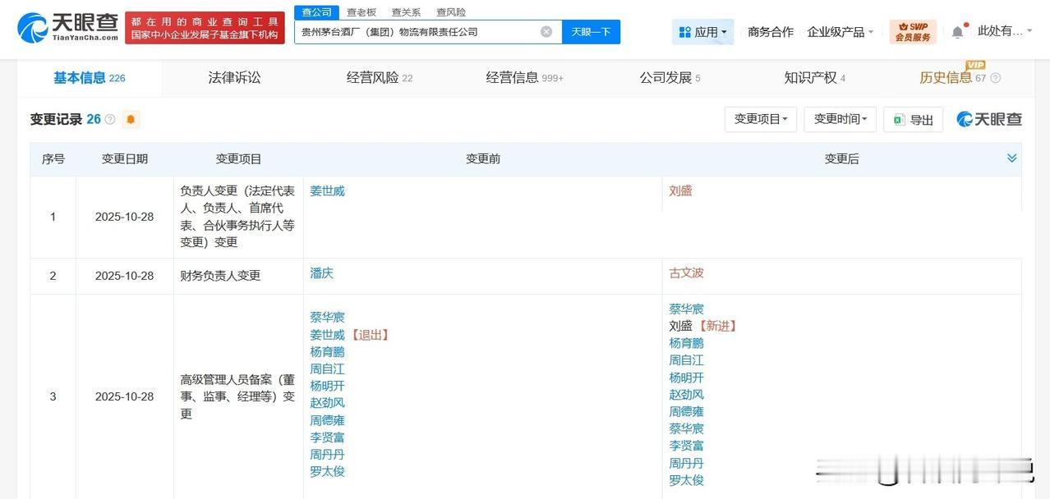
Task: Open 姜世威 link in row 1
Action: [x=327, y=190]
